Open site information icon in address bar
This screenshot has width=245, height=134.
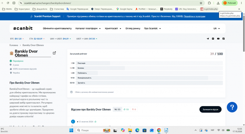tap(21, 3)
